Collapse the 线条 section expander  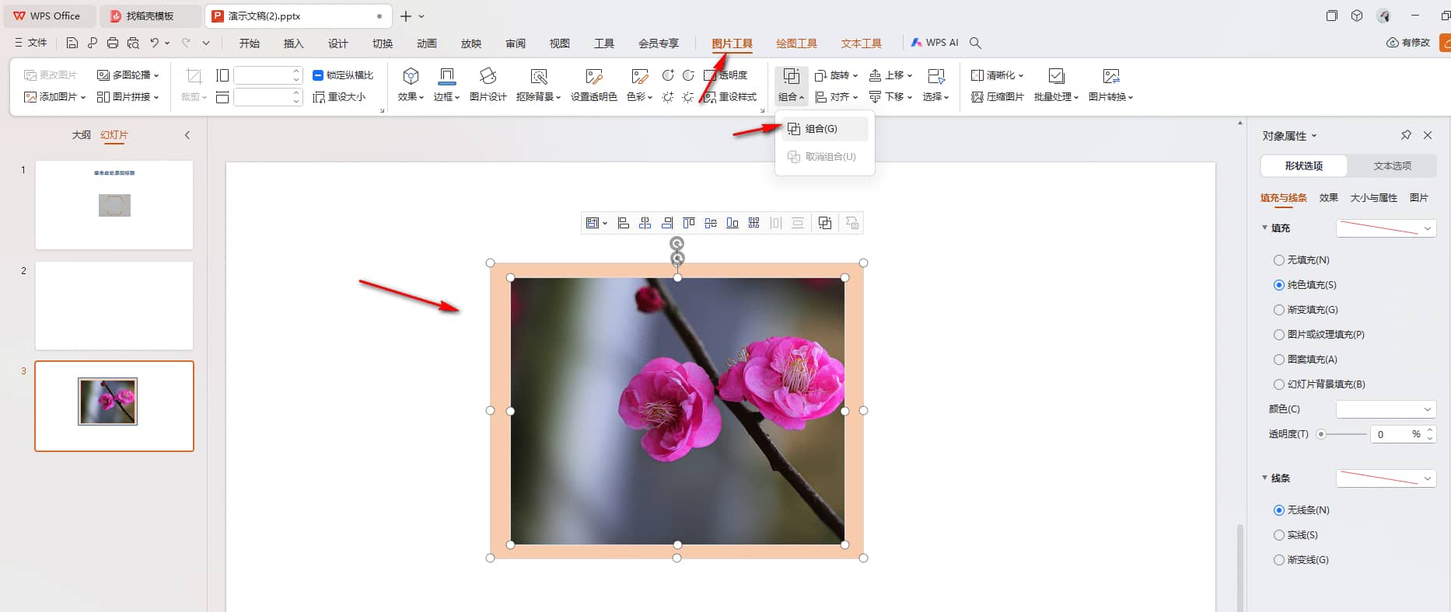pyautogui.click(x=1264, y=478)
